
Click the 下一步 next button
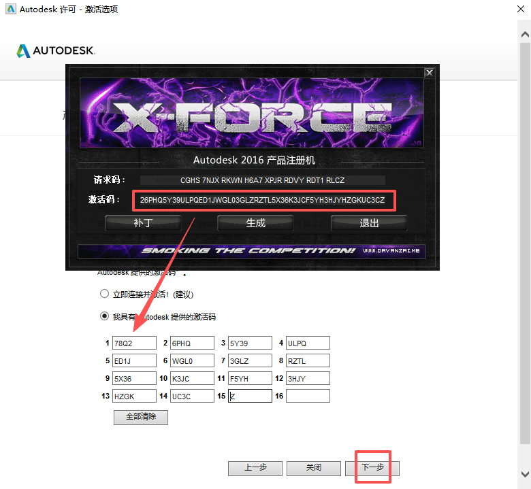[372, 468]
